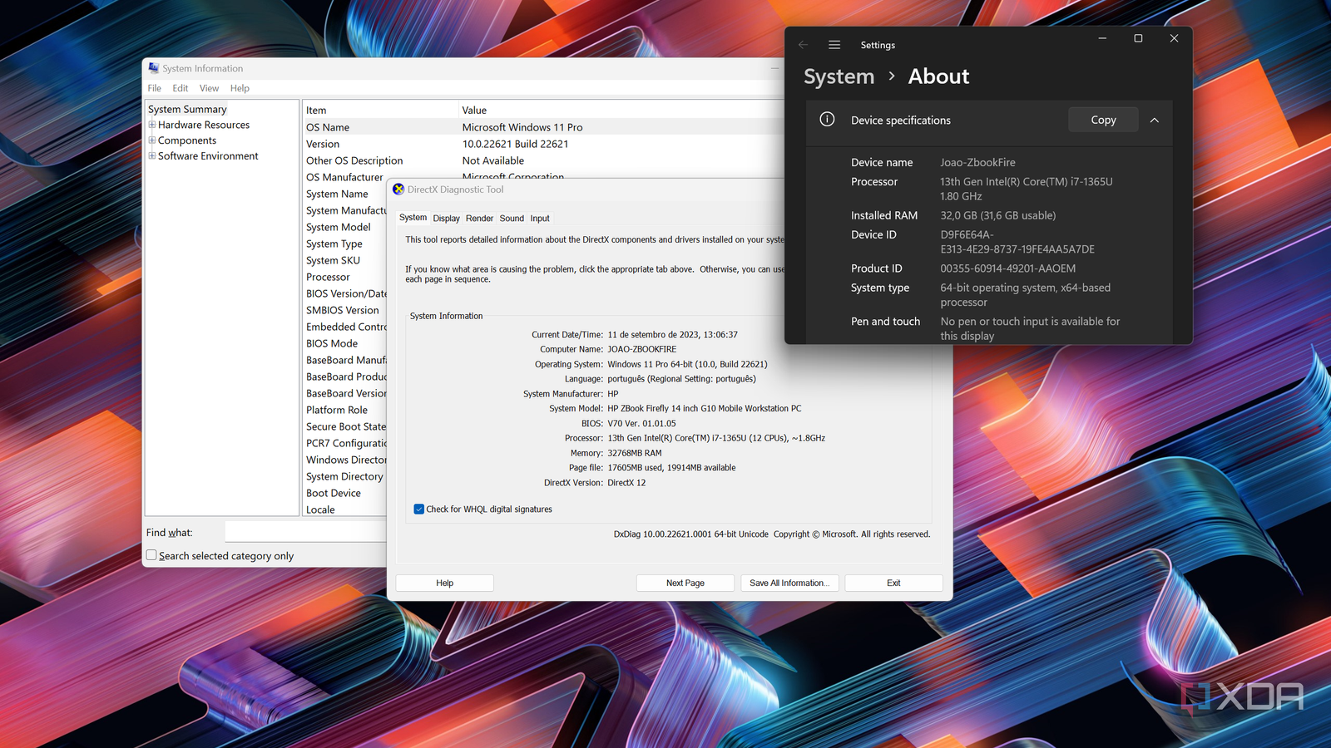Click the Device specifications info icon
This screenshot has width=1331, height=748.
click(x=827, y=120)
